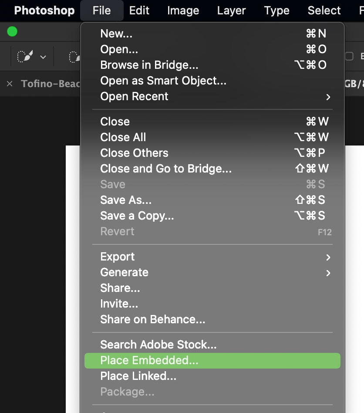
Task: Click the Photoshop application menu
Action: tap(44, 10)
